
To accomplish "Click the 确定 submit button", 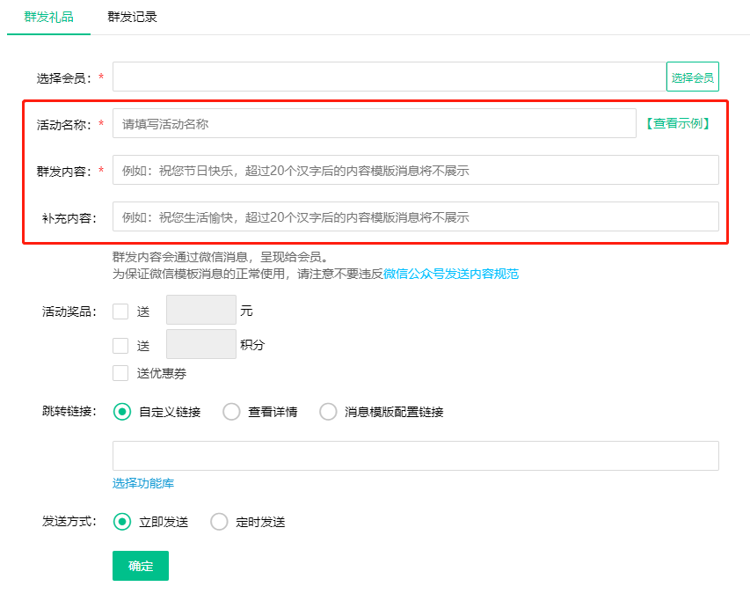I will tap(140, 566).
